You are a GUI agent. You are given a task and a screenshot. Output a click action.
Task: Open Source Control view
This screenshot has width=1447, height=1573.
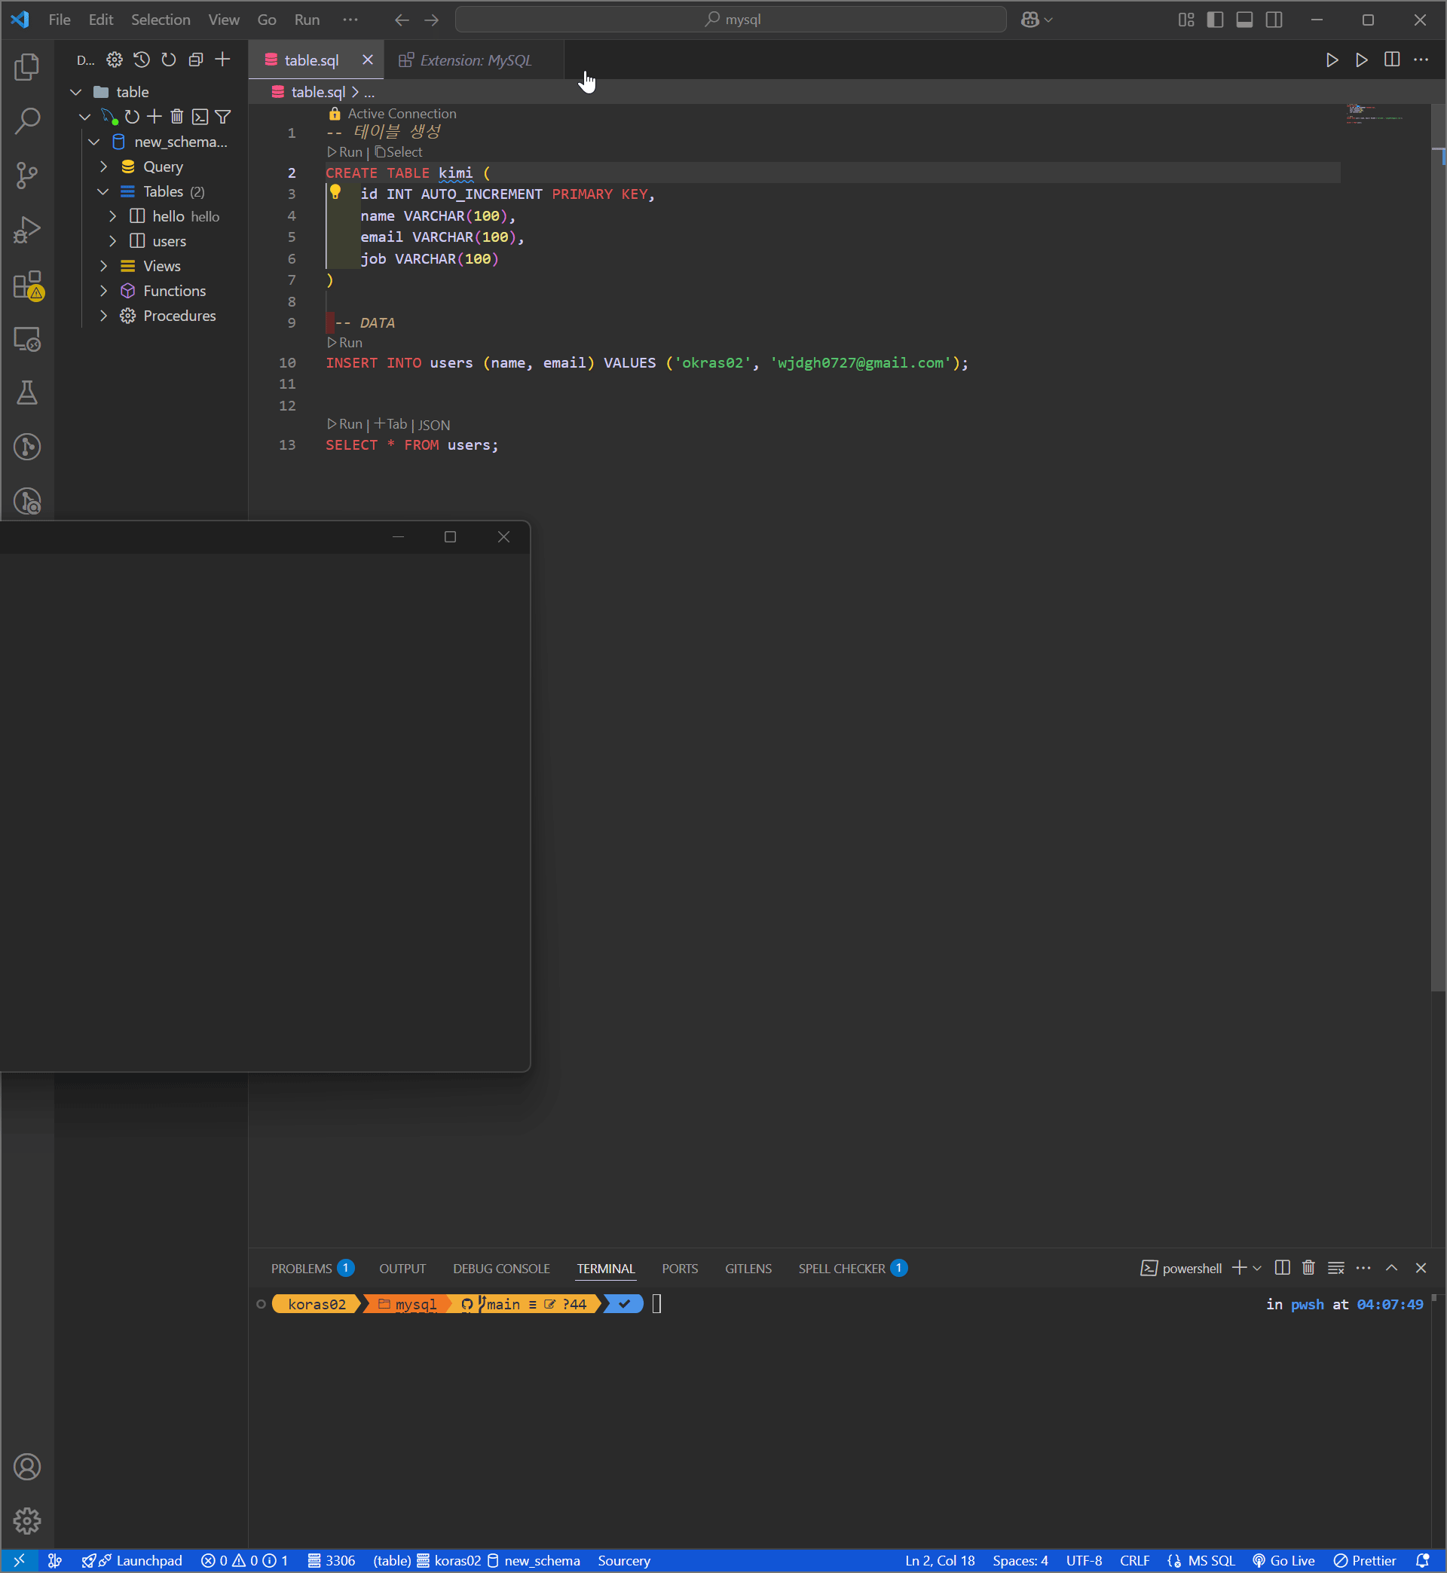coord(27,175)
